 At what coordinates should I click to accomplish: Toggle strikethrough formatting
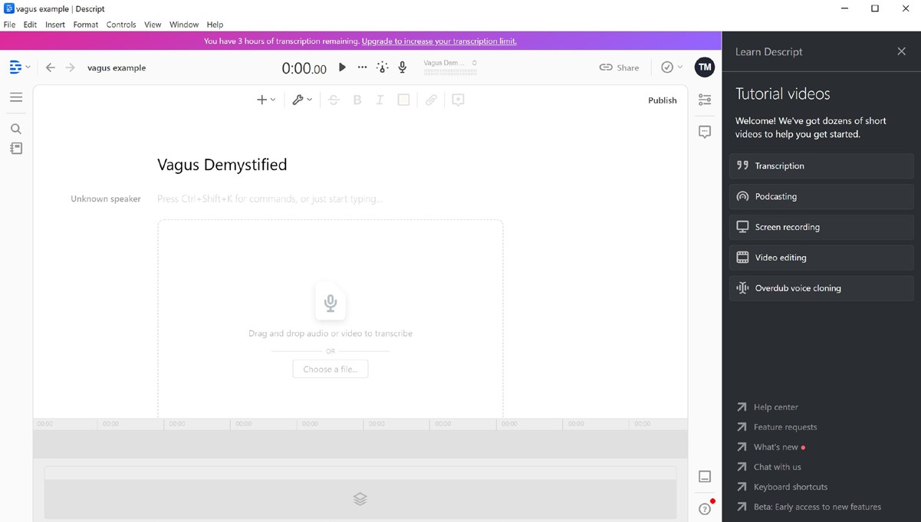tap(334, 100)
